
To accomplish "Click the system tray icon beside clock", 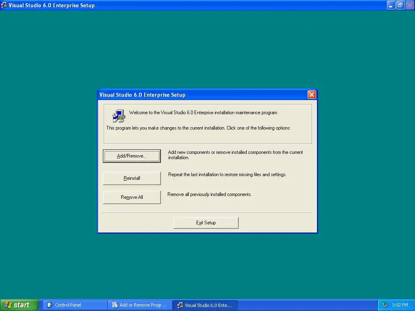I will pos(385,305).
